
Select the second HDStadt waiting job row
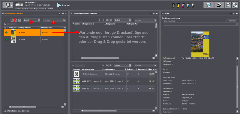[34, 39]
